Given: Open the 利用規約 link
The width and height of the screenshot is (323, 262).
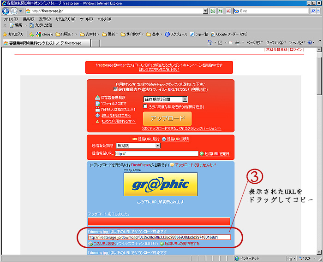Looking at the screenshot, I should (x=200, y=90).
